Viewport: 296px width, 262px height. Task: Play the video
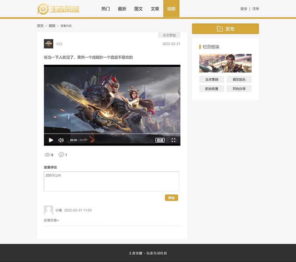[x=51, y=140]
